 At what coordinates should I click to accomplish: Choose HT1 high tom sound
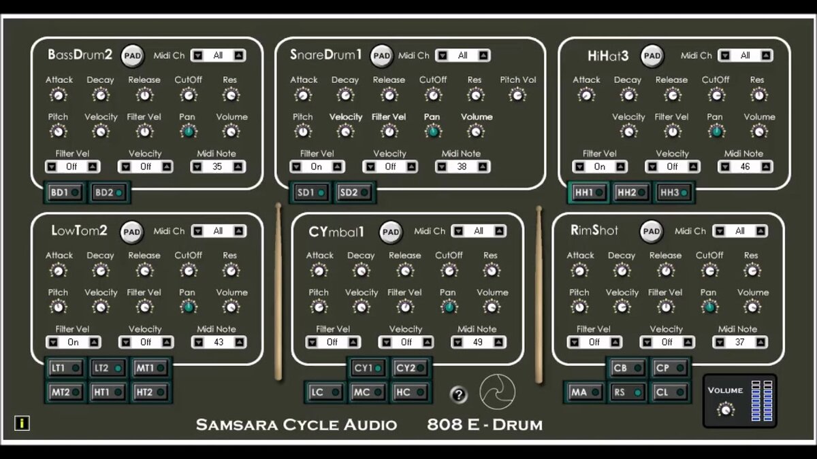point(109,392)
